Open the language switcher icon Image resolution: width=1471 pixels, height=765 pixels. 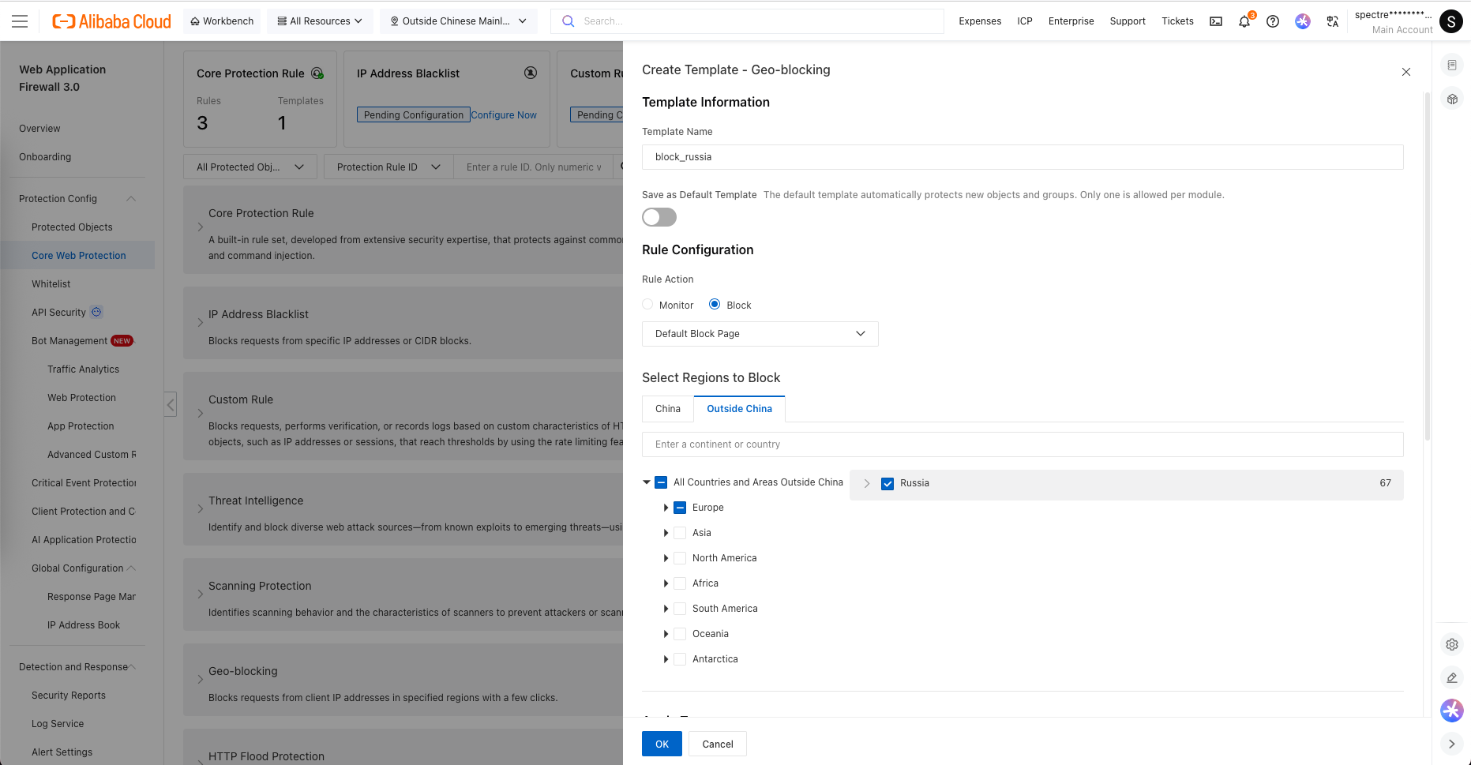click(1333, 21)
